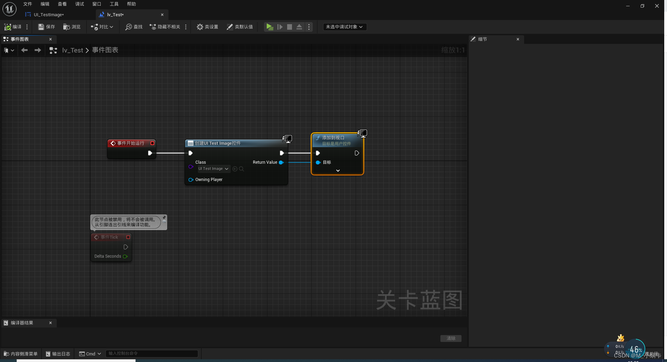Toggle the red indicator on 事件开始运行 node
This screenshot has height=362, width=667.
[x=152, y=143]
